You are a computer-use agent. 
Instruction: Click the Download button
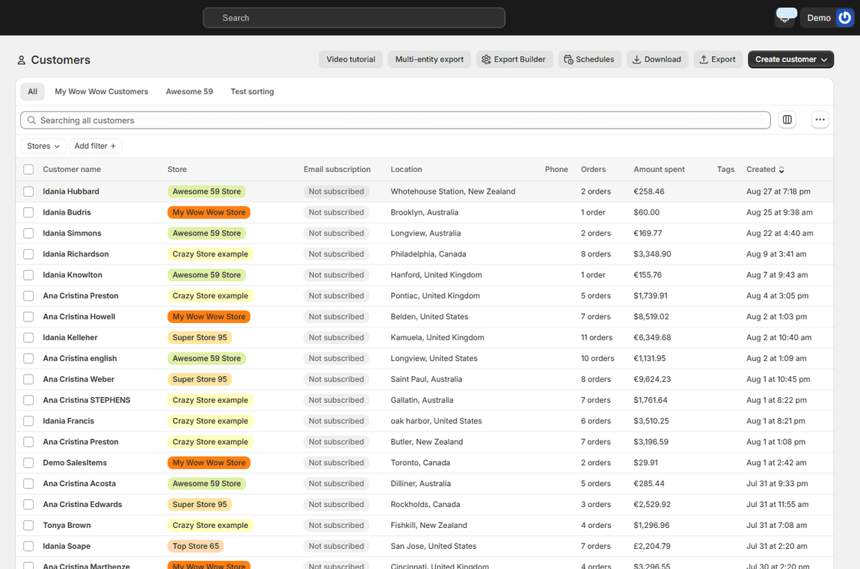(657, 59)
